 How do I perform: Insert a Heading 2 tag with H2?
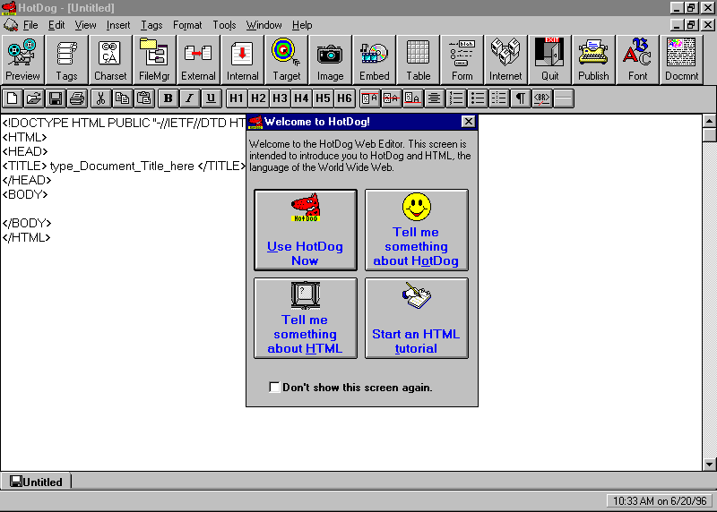click(x=258, y=98)
